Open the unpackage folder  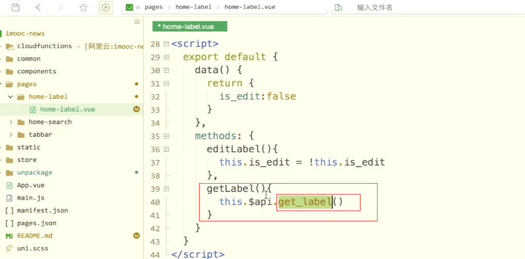click(x=35, y=172)
